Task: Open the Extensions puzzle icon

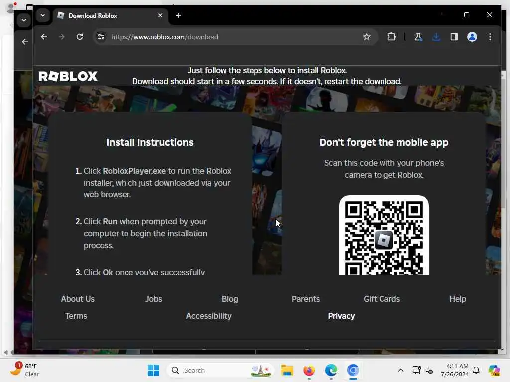Action: [391, 37]
